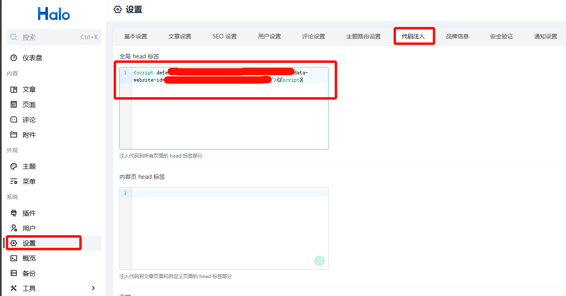The height and width of the screenshot is (296, 566).
Task: Click inside the 内容页 head 标签 code editor
Action: (x=224, y=229)
